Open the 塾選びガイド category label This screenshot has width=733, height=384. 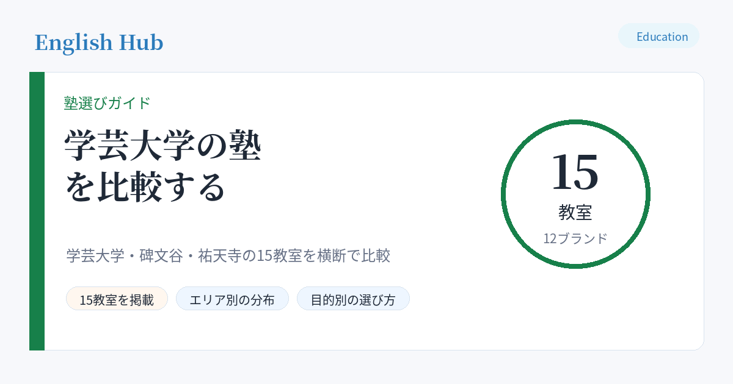[107, 103]
